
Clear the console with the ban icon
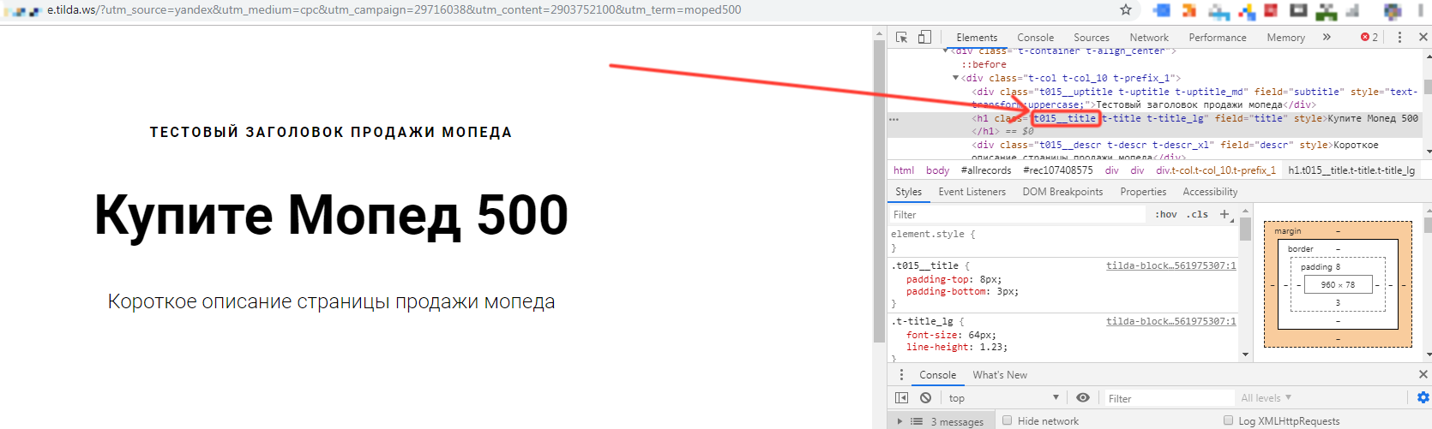click(x=925, y=398)
